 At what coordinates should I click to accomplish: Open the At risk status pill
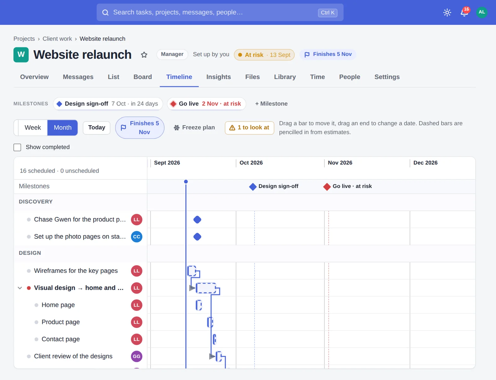coord(264,55)
